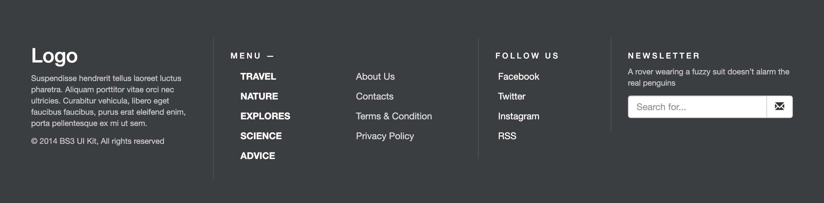The width and height of the screenshot is (824, 203).
Task: Open the Contacts page
Action: pyautogui.click(x=375, y=96)
